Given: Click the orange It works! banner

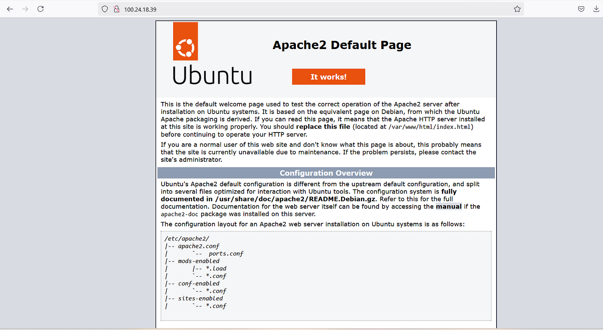Looking at the screenshot, I should (329, 77).
